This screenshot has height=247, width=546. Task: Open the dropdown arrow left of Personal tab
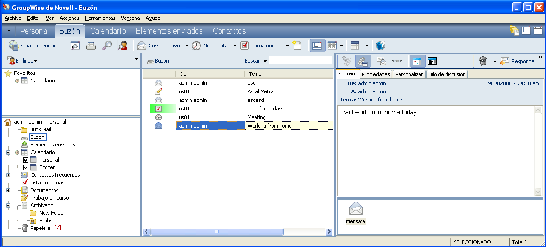9,31
